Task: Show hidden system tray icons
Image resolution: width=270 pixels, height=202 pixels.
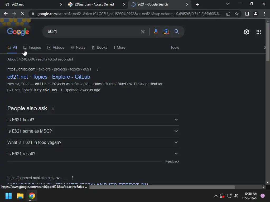Action: point(216,196)
